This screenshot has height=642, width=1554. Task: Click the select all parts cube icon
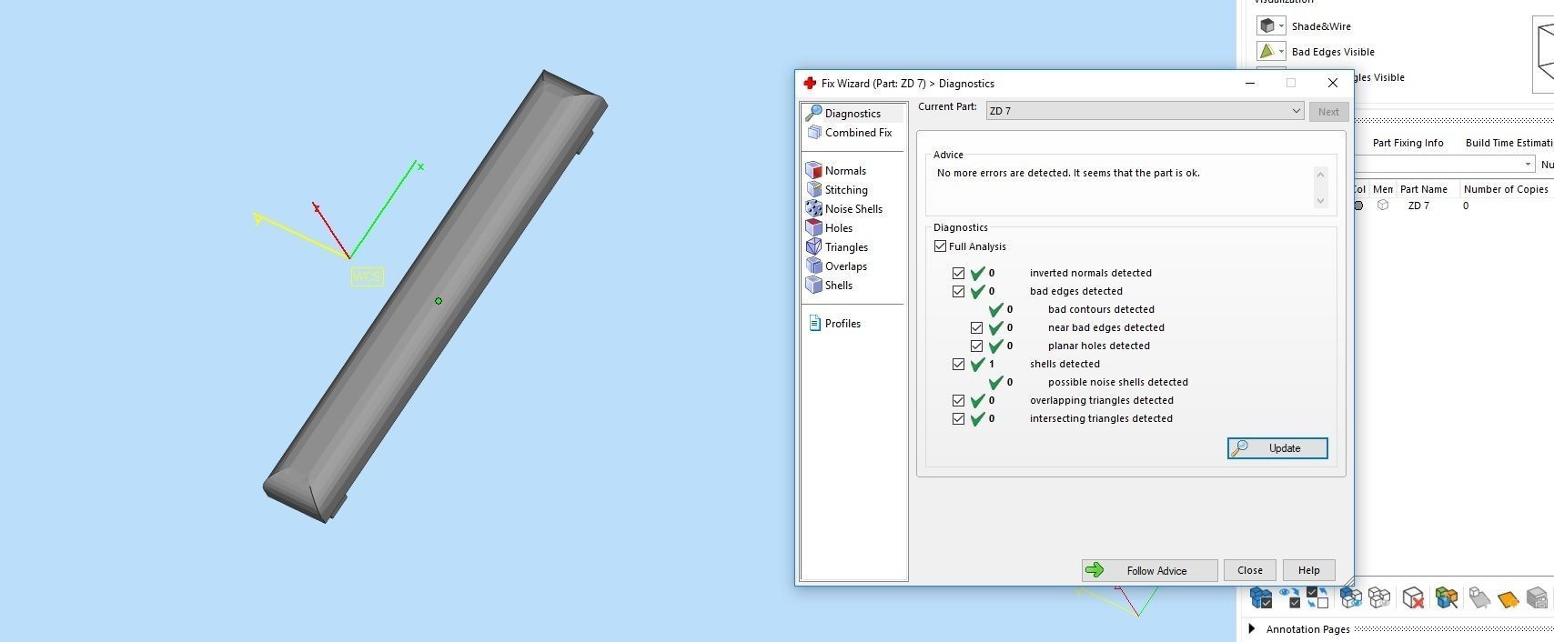tap(1261, 597)
